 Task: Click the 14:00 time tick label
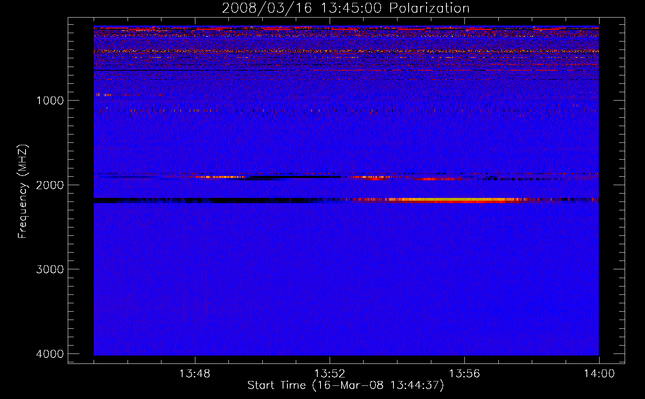pos(599,374)
